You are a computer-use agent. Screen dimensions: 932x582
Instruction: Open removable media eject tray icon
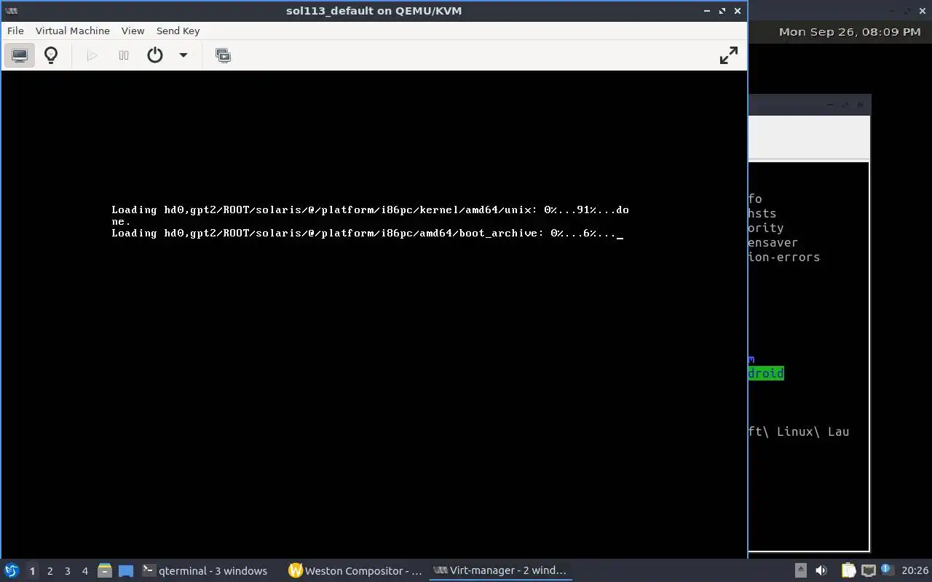800,571
